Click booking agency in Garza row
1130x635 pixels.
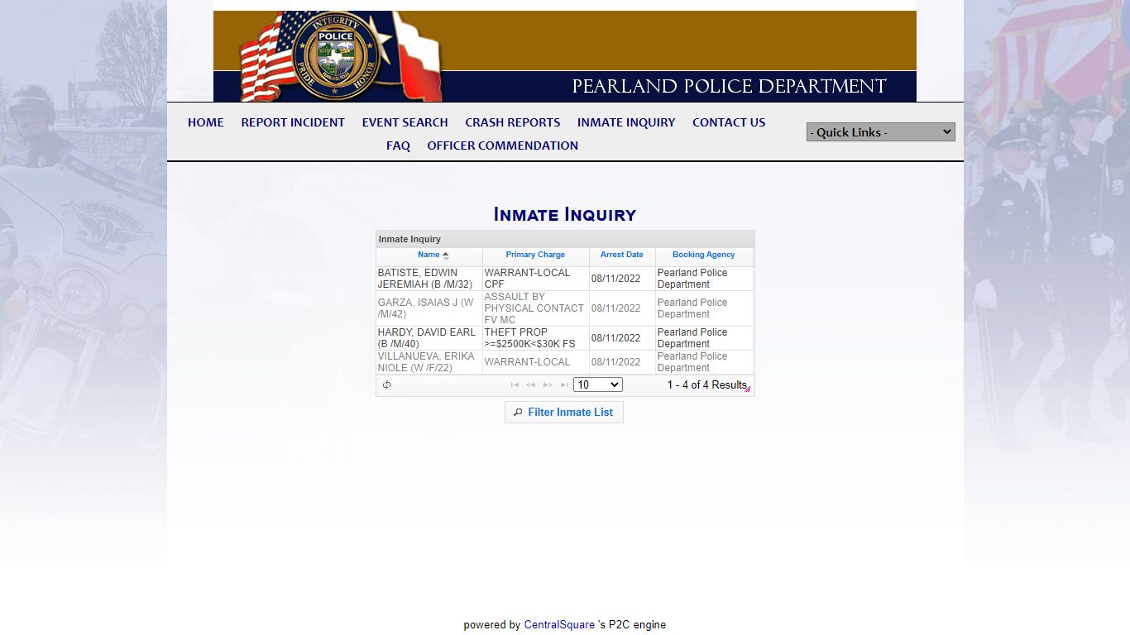(x=704, y=308)
